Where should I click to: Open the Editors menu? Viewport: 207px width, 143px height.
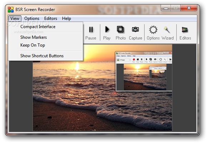pyautogui.click(x=51, y=18)
